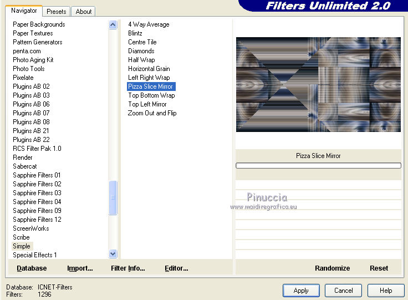This screenshot has width=408, height=300.
Task: Click the Apply button
Action: (301, 291)
